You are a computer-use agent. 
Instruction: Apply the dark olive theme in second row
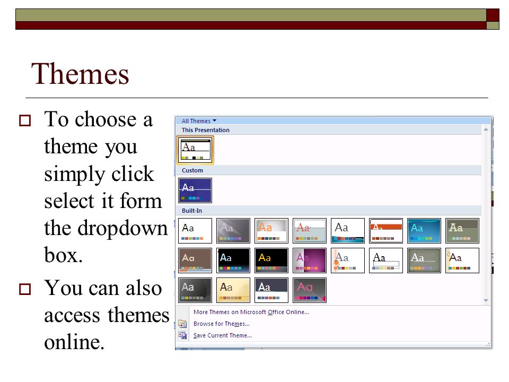click(424, 261)
